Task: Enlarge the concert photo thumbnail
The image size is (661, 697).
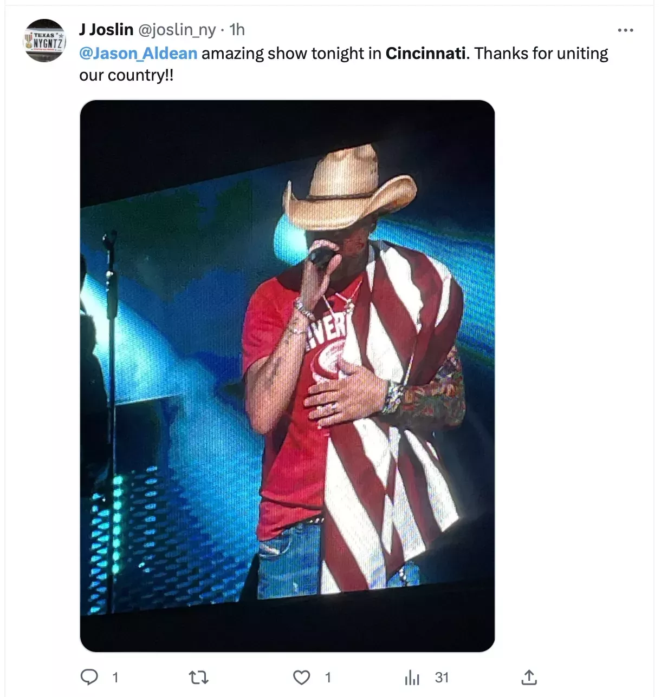Action: click(x=287, y=376)
